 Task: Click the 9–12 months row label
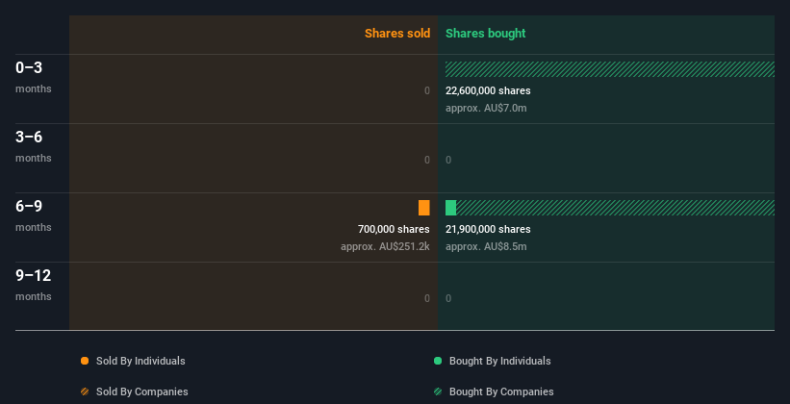pyautogui.click(x=34, y=285)
